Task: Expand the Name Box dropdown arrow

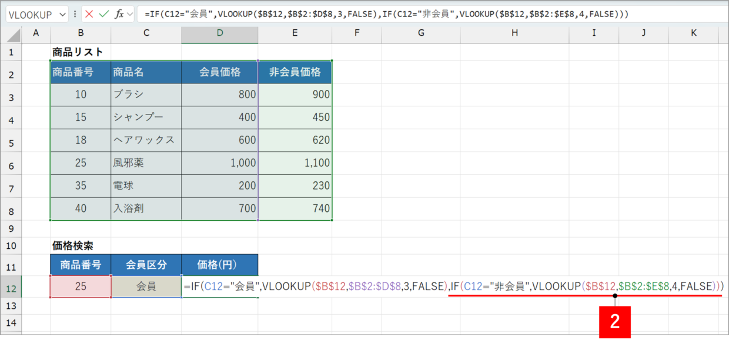Action: pyautogui.click(x=63, y=15)
